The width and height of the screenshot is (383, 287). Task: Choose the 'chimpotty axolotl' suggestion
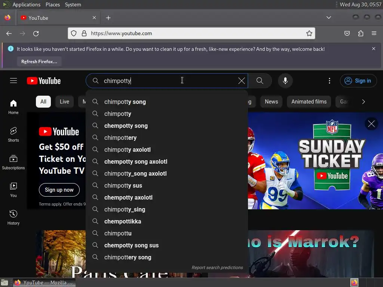[167, 149]
